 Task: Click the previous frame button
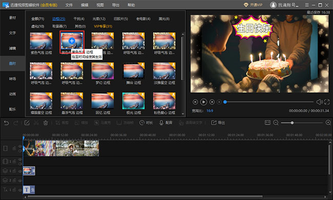tap(195, 102)
